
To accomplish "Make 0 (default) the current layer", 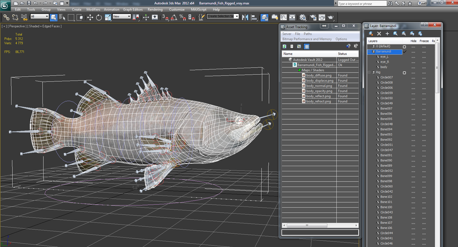I will click(404, 47).
